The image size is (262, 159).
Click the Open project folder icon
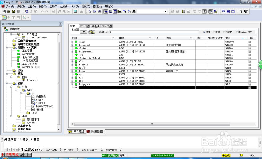coord(9,11)
